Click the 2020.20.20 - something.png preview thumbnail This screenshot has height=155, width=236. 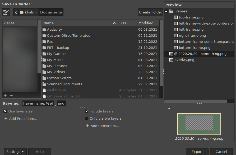pos(199,124)
